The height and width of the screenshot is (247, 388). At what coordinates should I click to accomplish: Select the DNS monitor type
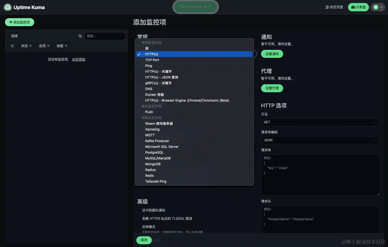pyautogui.click(x=194, y=89)
